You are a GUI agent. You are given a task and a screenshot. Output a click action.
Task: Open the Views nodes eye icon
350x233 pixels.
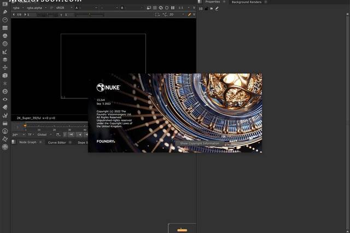(5, 100)
